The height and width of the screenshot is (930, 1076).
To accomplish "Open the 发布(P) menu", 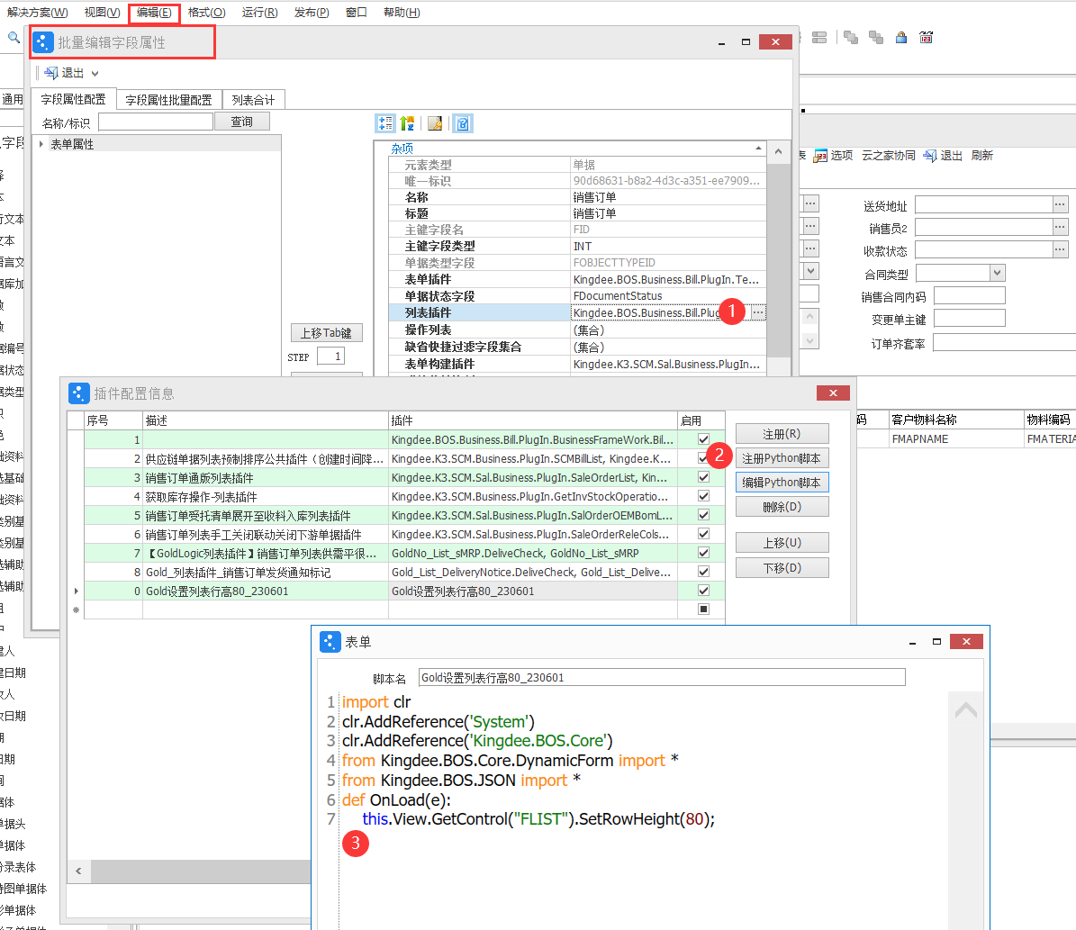I will [312, 13].
